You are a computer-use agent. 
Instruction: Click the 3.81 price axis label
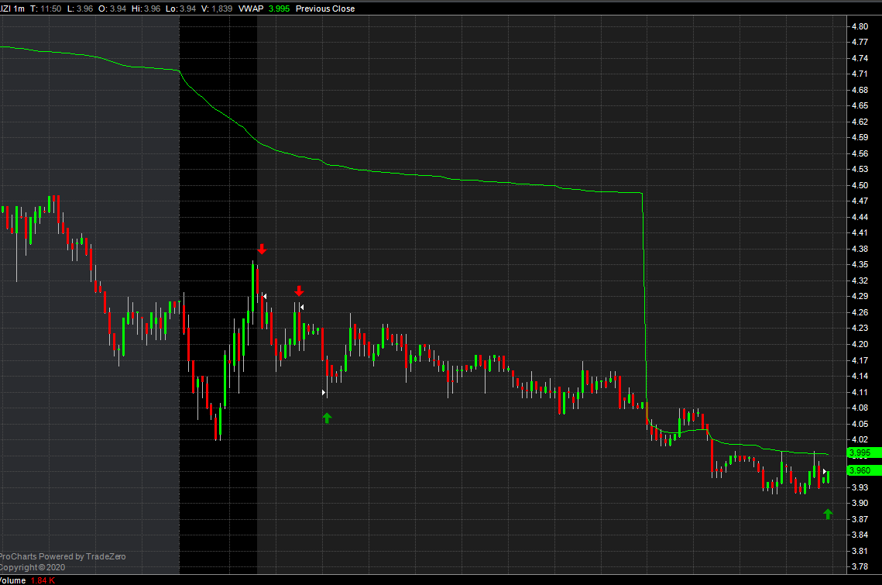(x=860, y=551)
